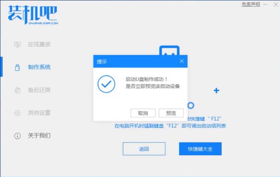Select 制作系统 in the sidebar
The height and width of the screenshot is (177, 280).
(39, 67)
